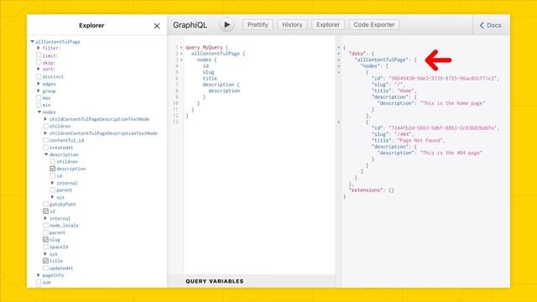Viewport: 537px width, 302px height.
Task: Expand internal under nodes
Action: [45, 218]
